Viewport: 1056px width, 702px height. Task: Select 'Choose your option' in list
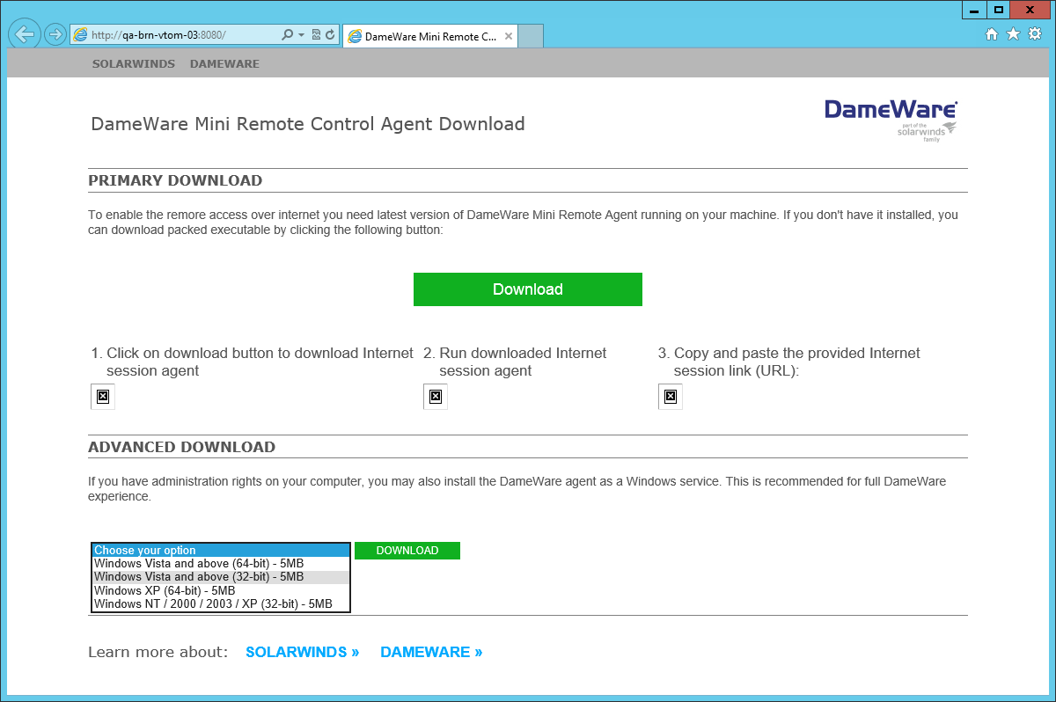(x=221, y=551)
